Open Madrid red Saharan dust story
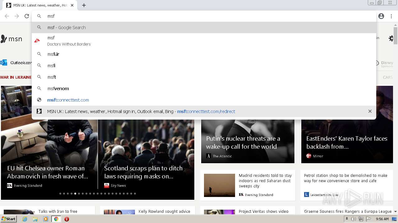Viewport: 398px width, 223px height. pyautogui.click(x=265, y=181)
